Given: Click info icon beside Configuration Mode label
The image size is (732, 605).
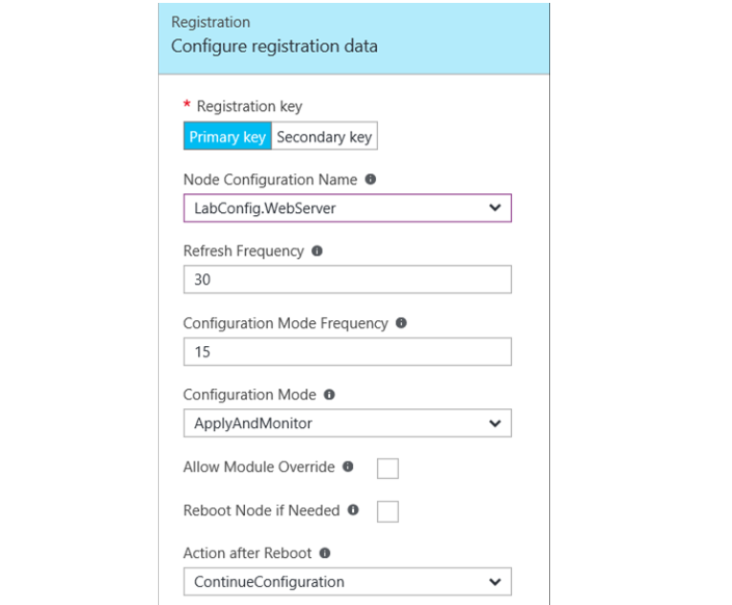Looking at the screenshot, I should pyautogui.click(x=329, y=395).
